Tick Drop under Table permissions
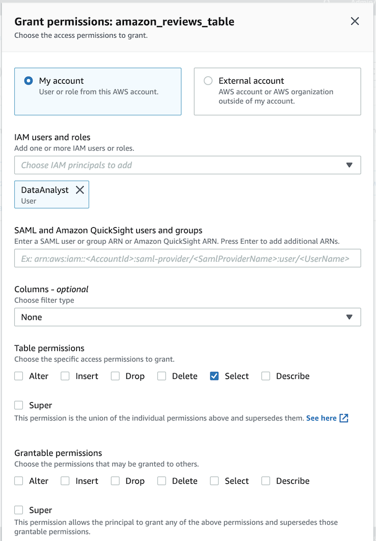This screenshot has width=376, height=541. coord(115,376)
